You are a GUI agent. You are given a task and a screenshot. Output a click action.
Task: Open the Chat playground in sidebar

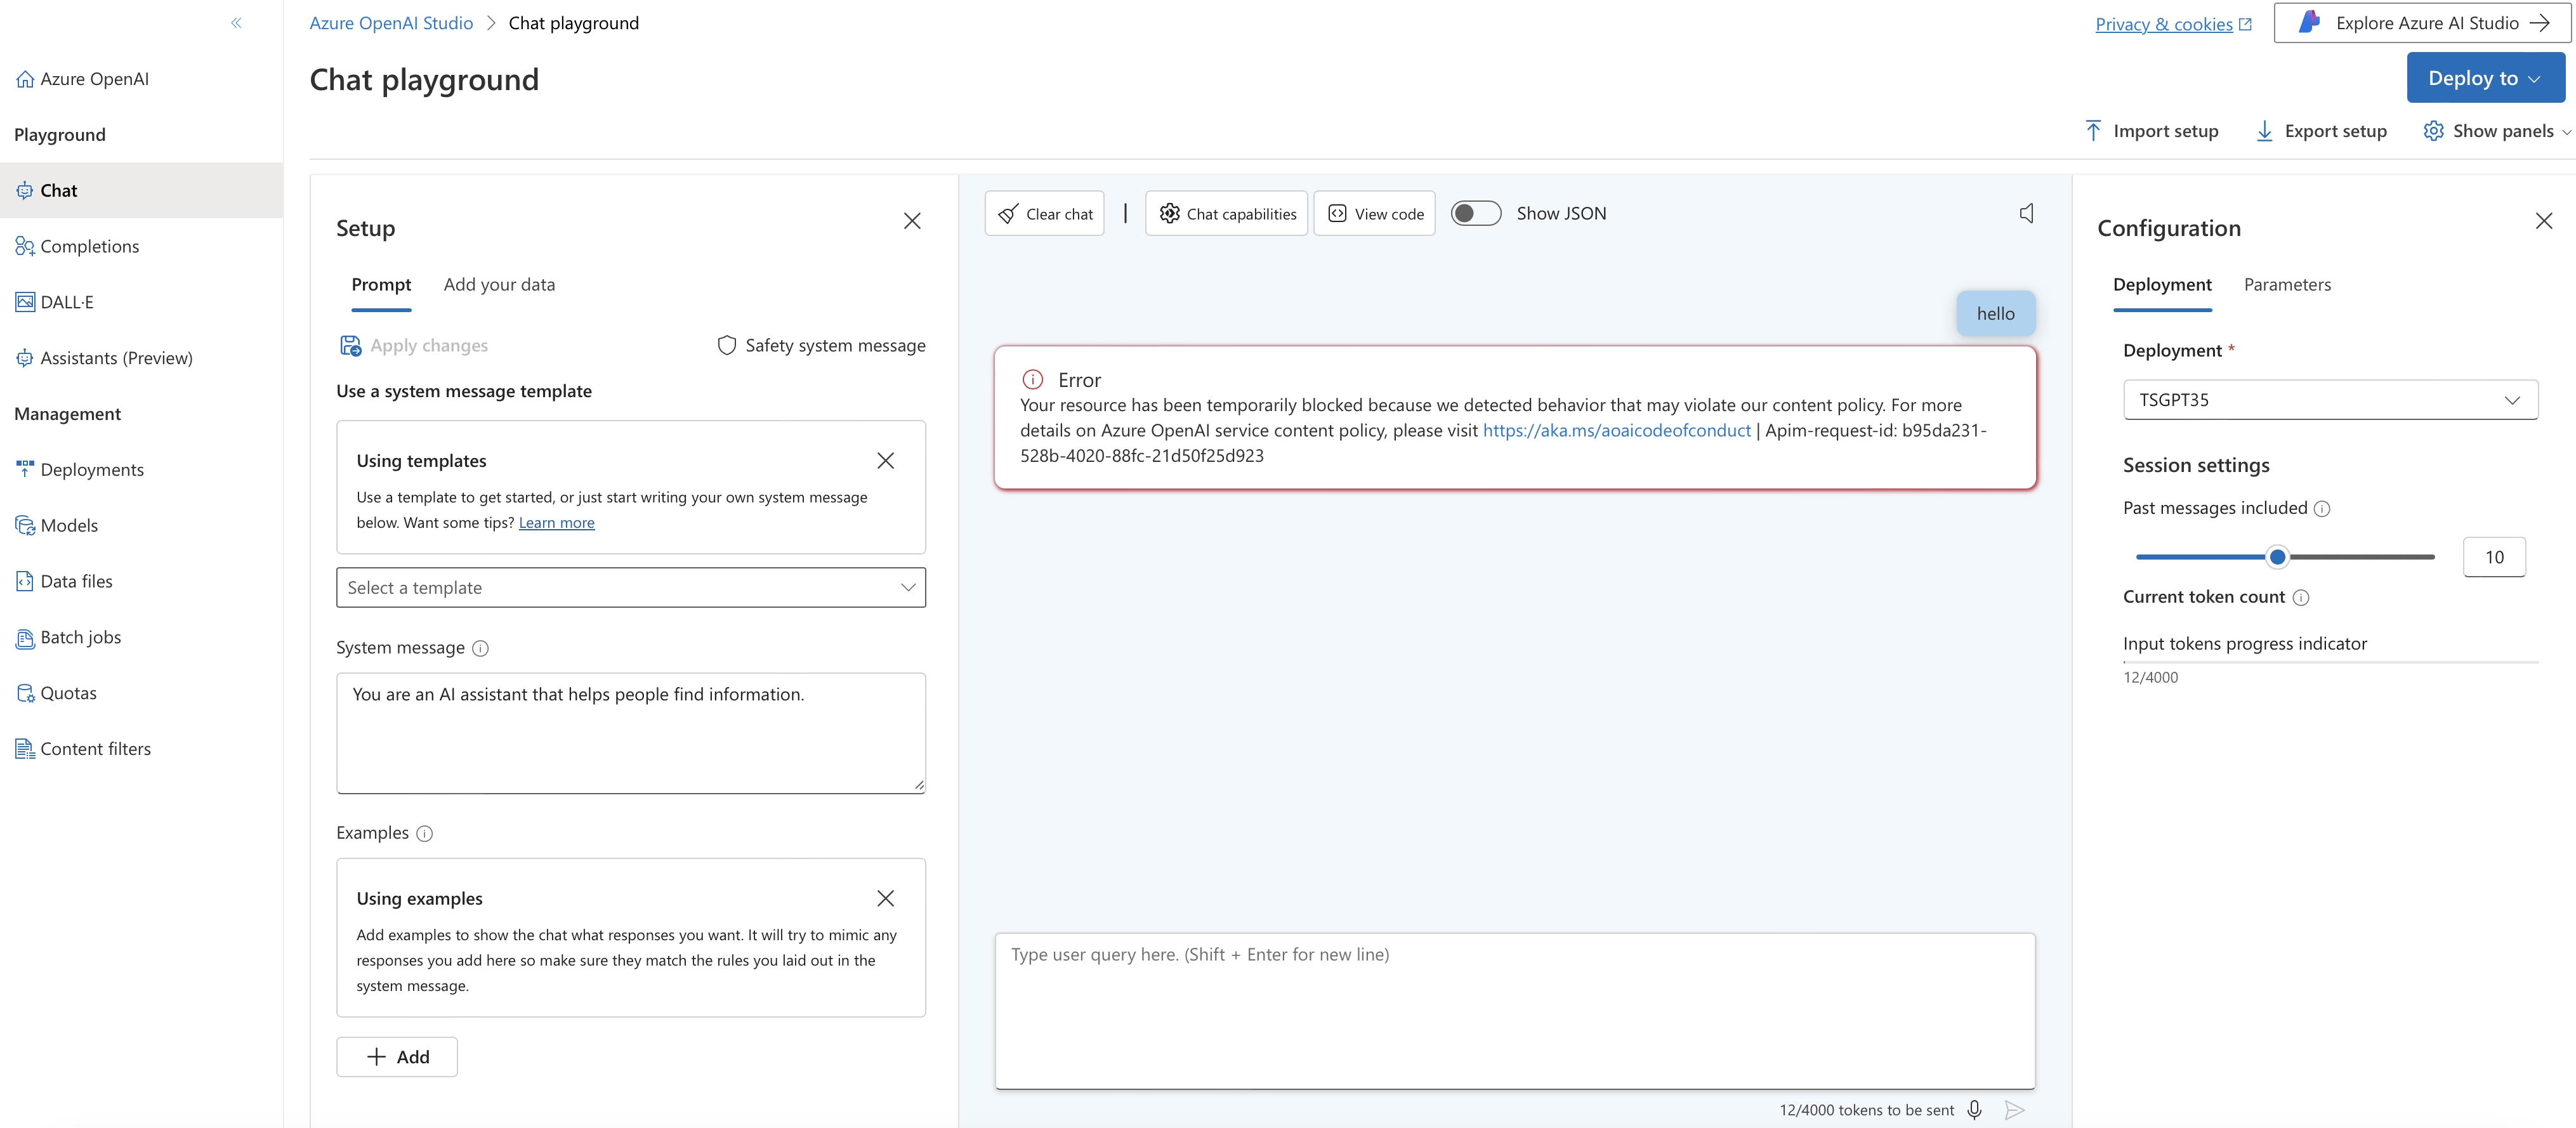pos(141,190)
